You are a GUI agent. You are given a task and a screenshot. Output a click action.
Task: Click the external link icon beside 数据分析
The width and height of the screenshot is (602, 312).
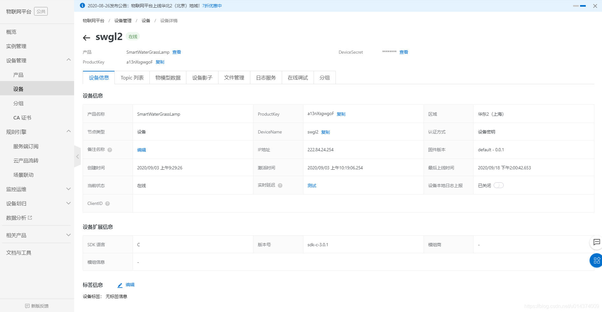tap(30, 218)
